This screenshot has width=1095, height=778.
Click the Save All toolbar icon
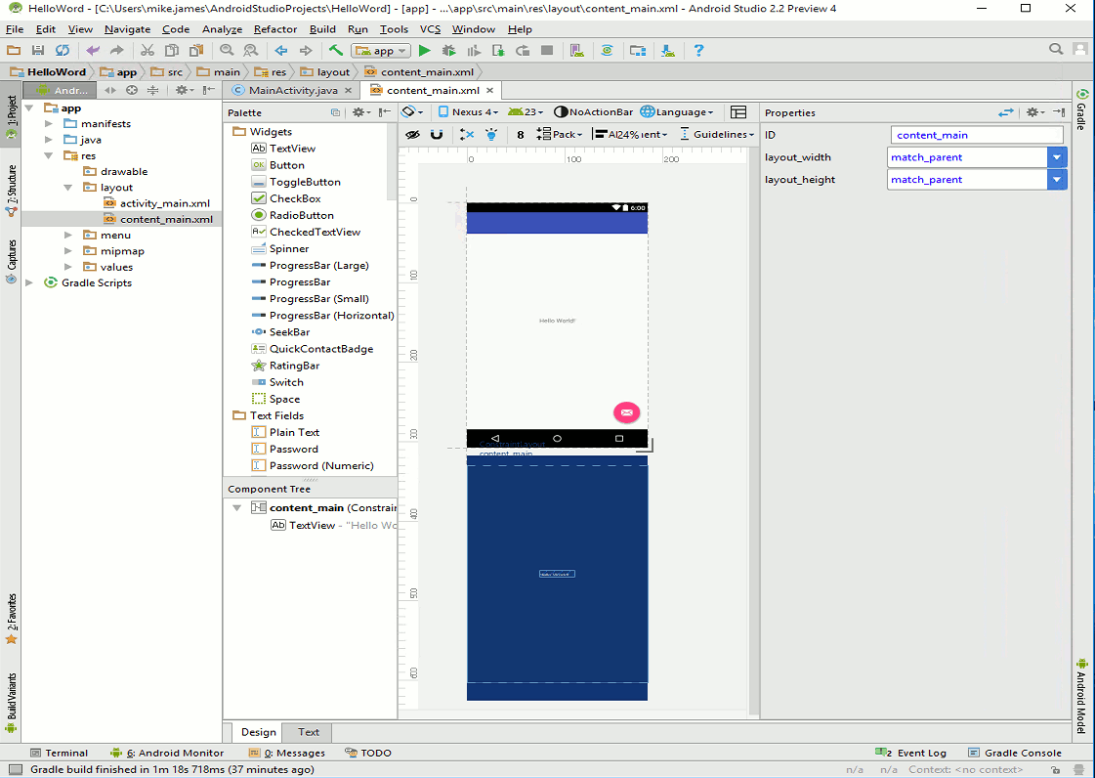(38, 50)
